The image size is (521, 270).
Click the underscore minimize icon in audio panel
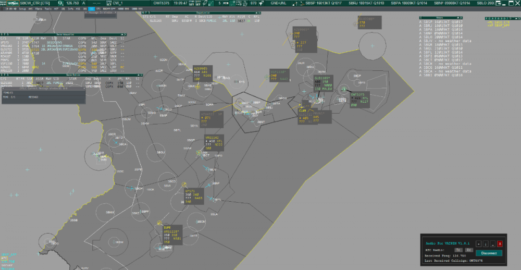(x=492, y=243)
